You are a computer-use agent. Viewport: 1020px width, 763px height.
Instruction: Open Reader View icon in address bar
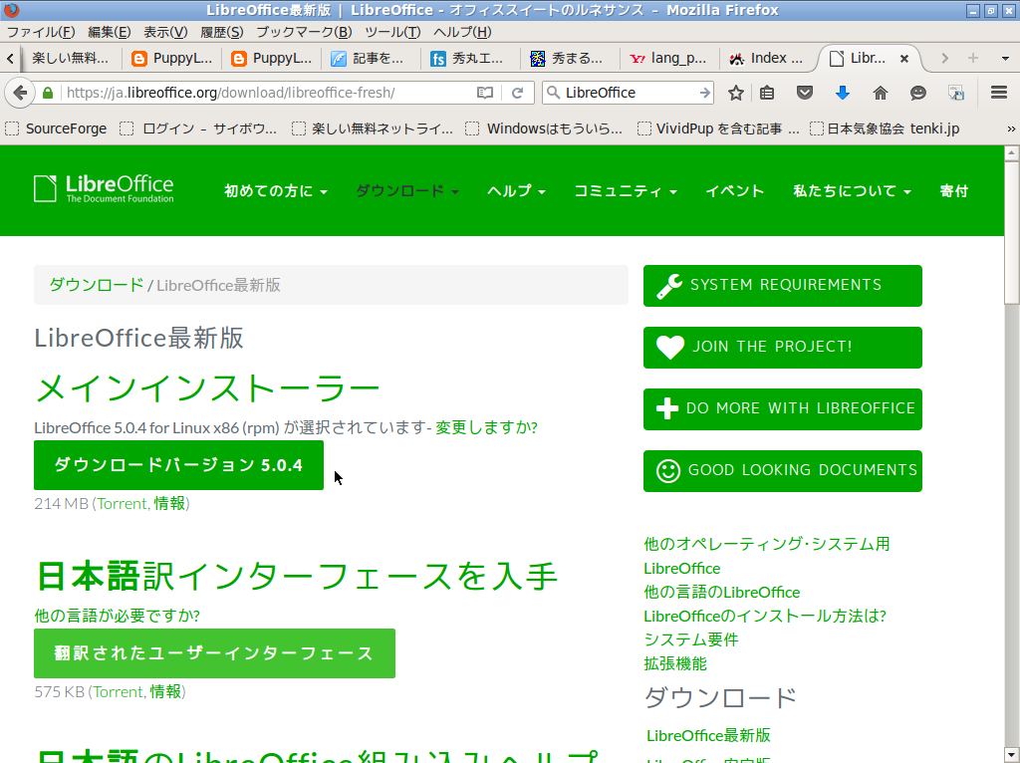pos(485,93)
